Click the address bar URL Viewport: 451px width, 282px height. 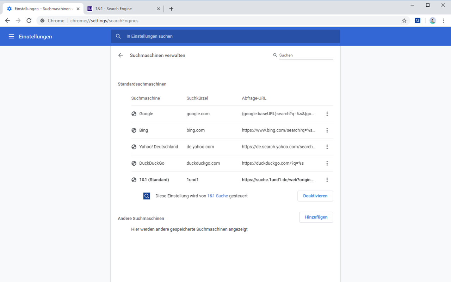point(104,20)
